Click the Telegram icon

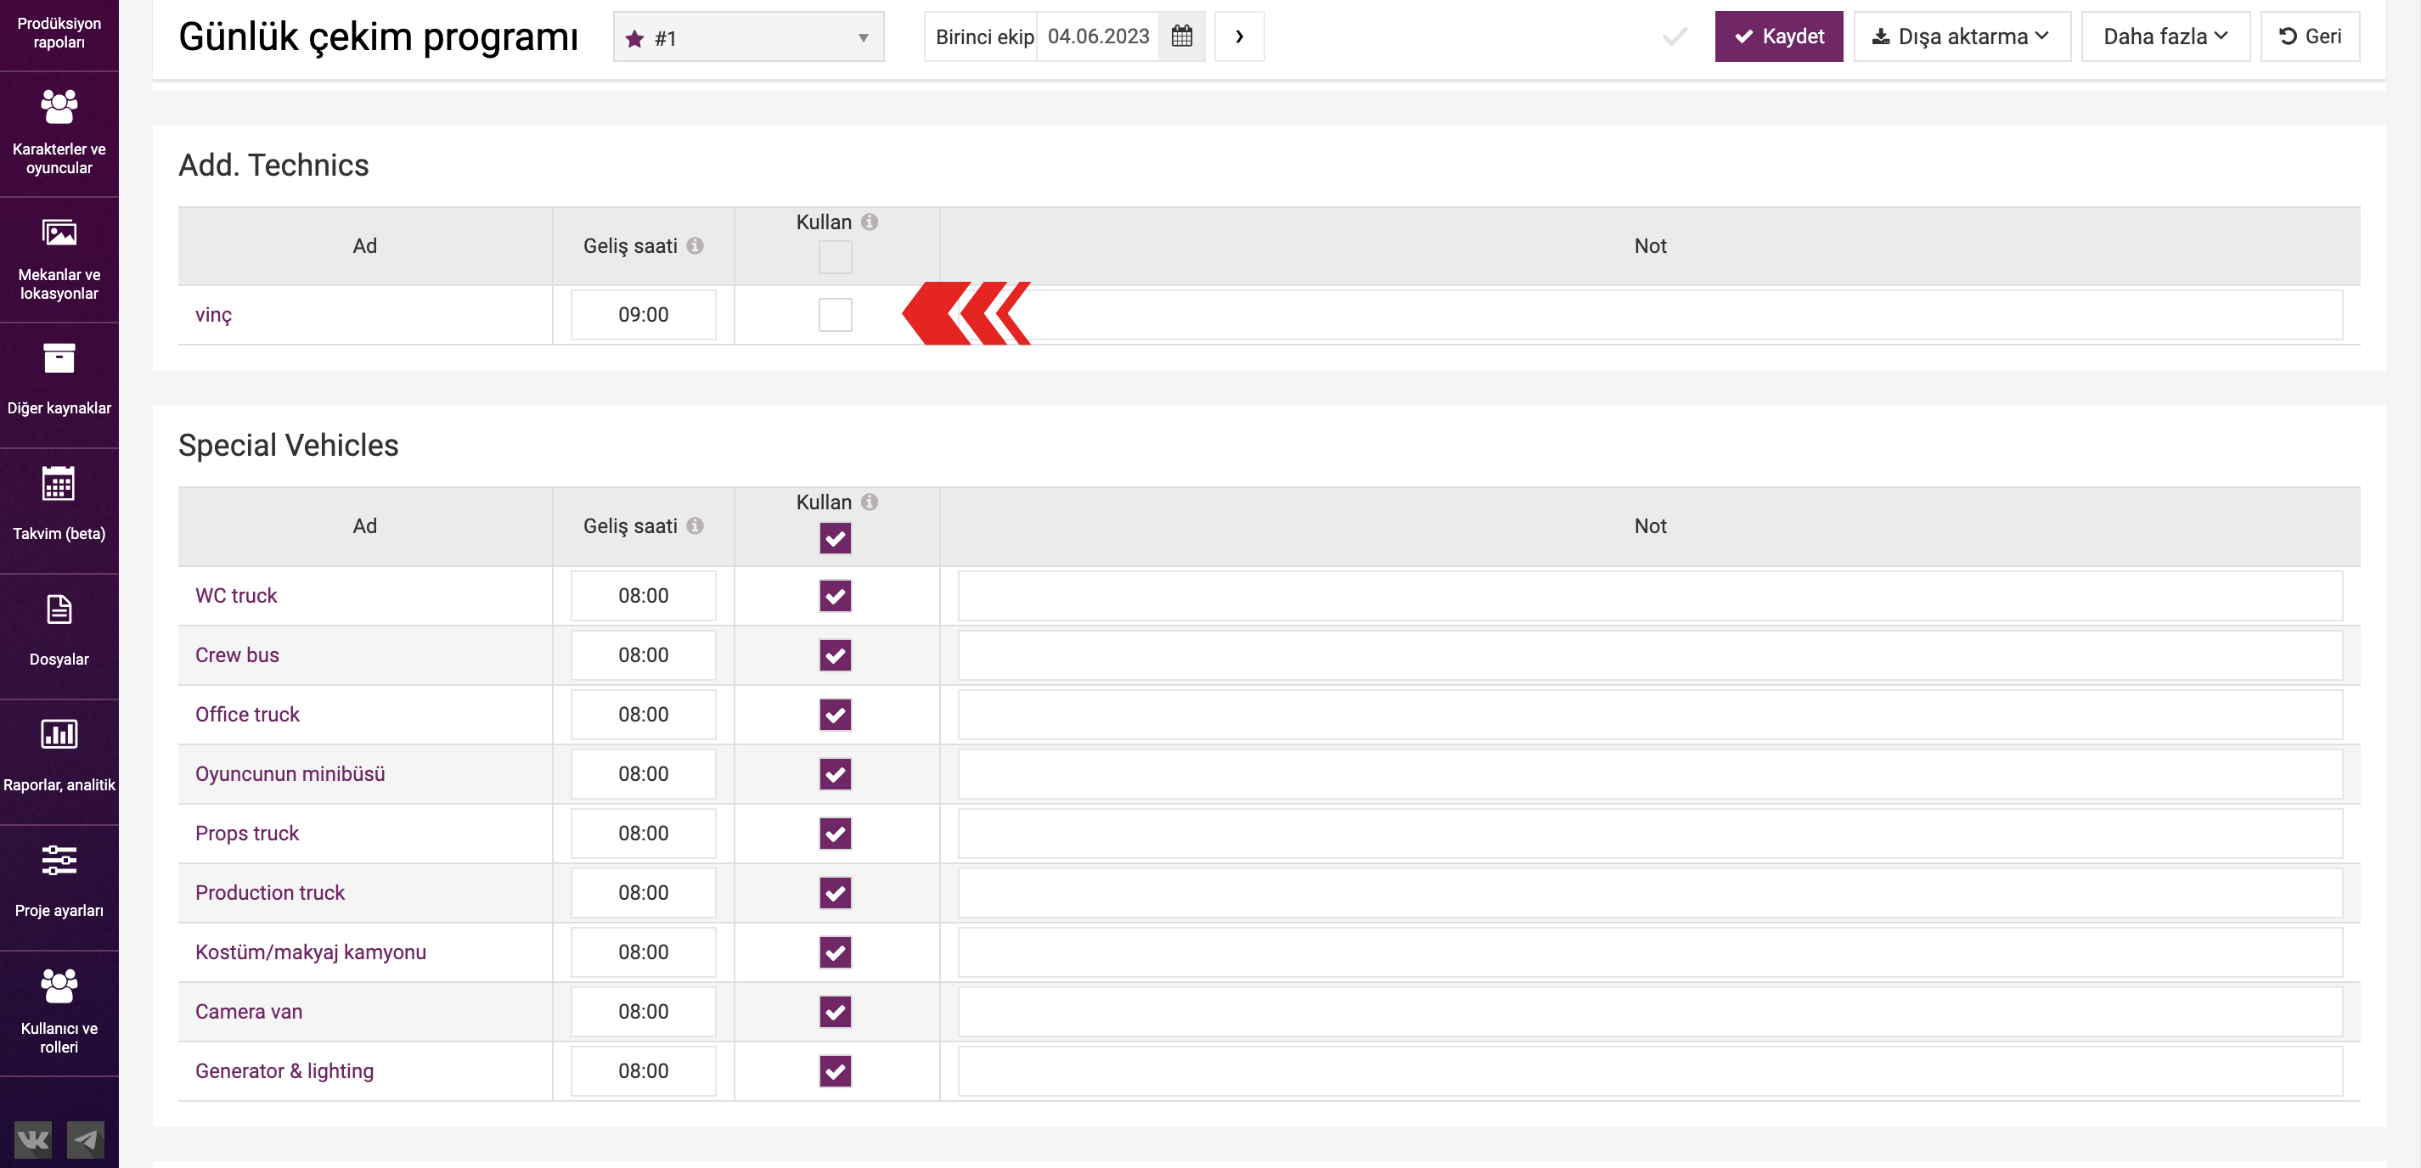pyautogui.click(x=86, y=1140)
